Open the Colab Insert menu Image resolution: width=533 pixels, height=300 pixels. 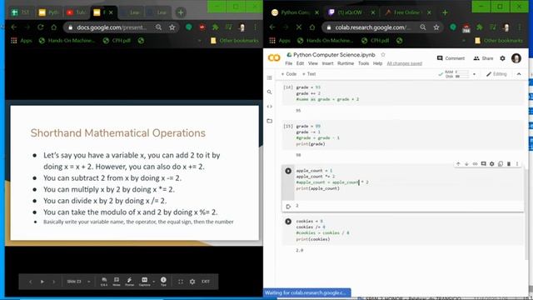click(327, 63)
